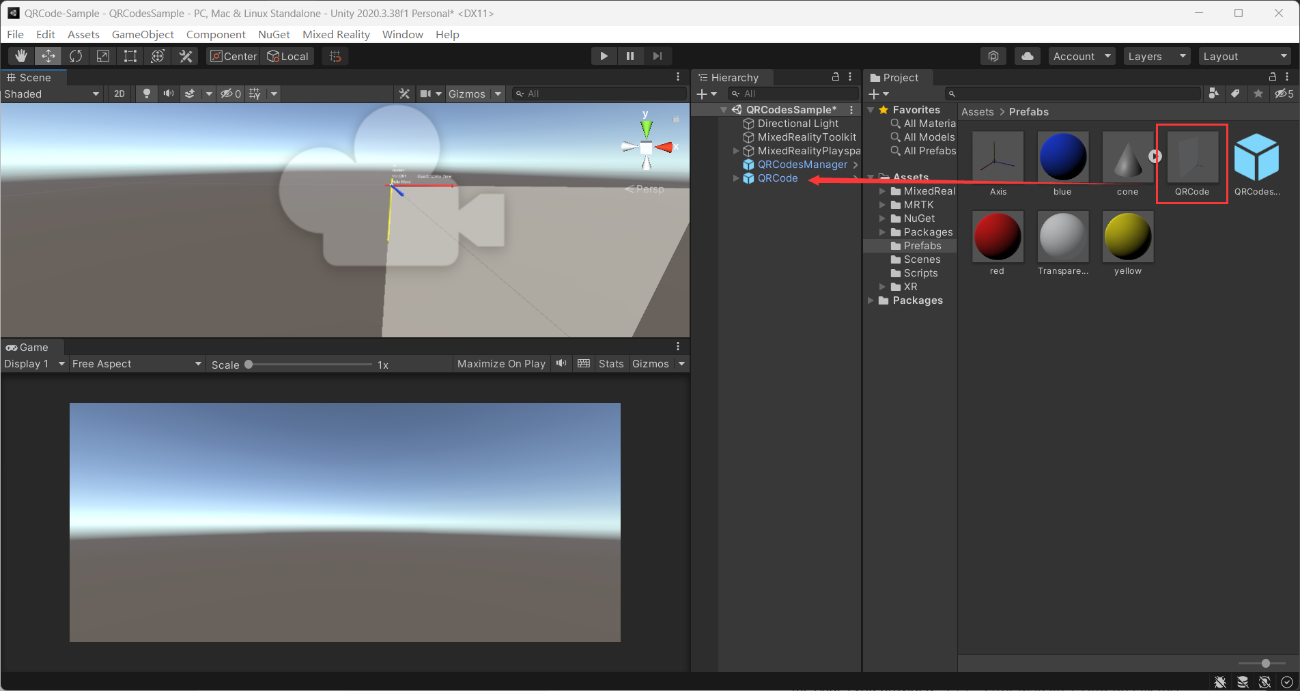
Task: Toggle scene lighting bulb icon
Action: (146, 94)
